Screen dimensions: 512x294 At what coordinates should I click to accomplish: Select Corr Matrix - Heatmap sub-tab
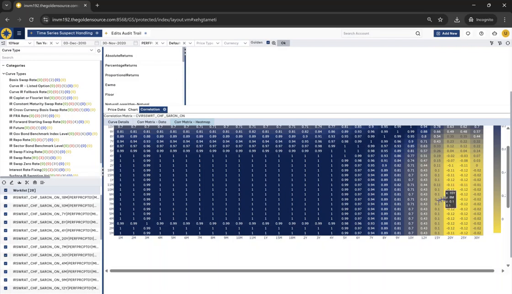192,122
